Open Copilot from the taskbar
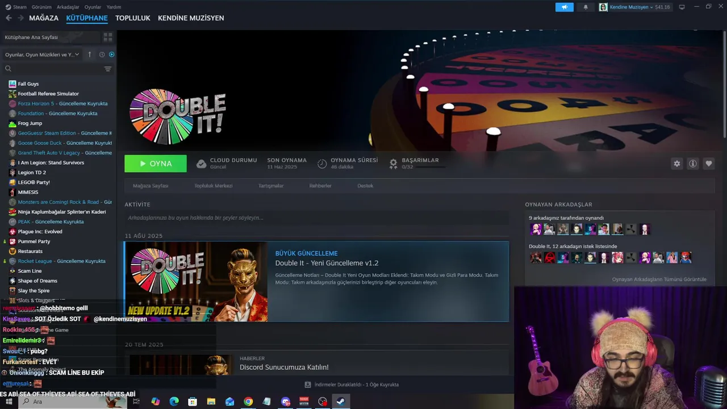The width and height of the screenshot is (727, 409). pos(156,402)
